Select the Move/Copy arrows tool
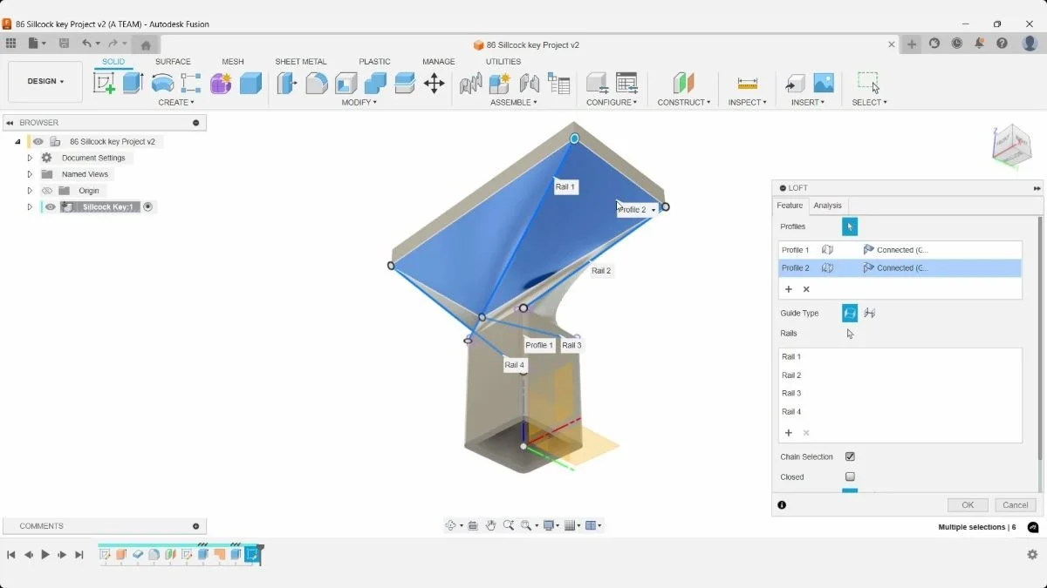Screen dimensions: 1047x588 434,83
